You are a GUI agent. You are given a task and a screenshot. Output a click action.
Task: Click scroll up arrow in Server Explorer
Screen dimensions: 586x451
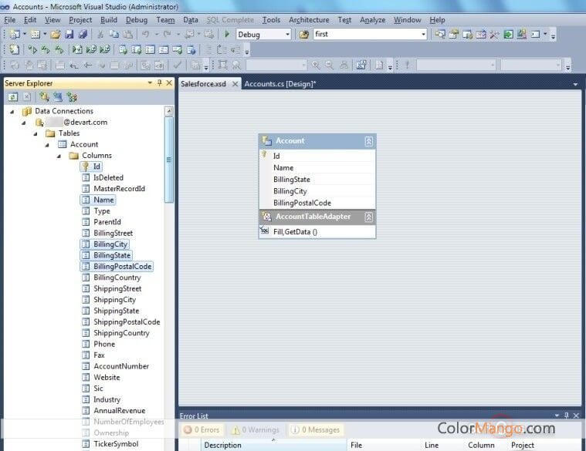click(169, 111)
